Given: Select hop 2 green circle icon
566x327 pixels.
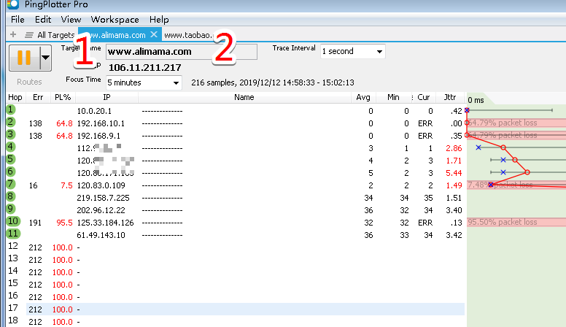Looking at the screenshot, I should point(11,122).
